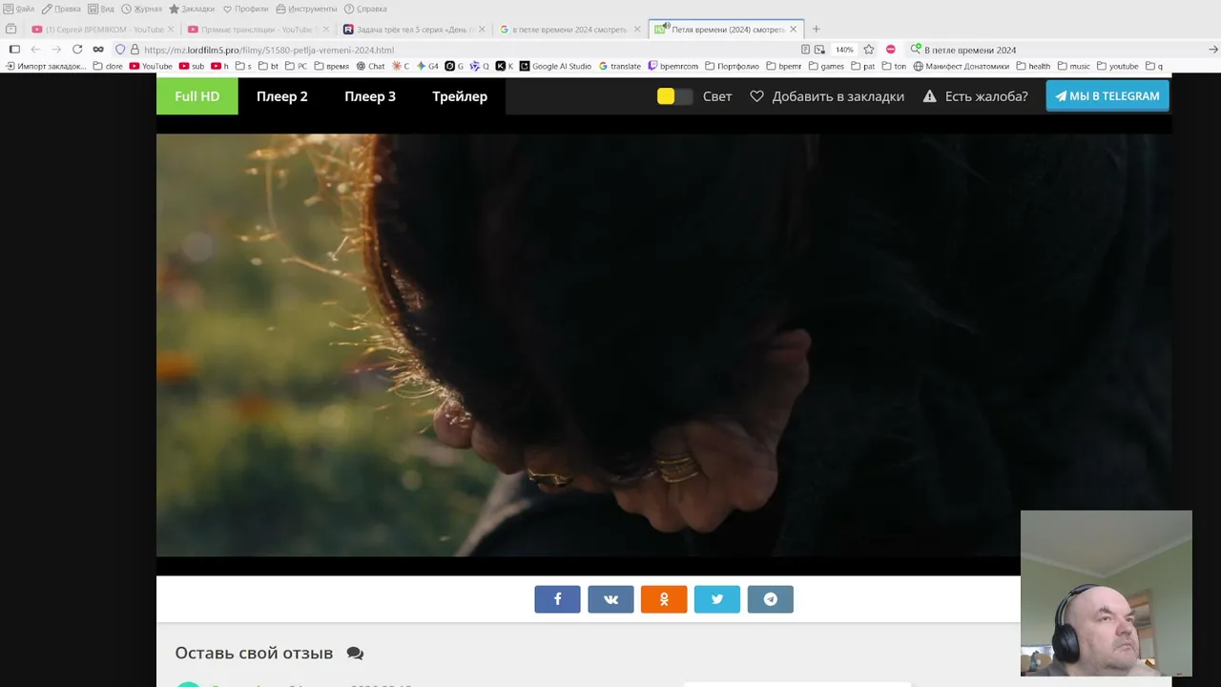
Task: Open a new browser tab
Action: coord(816,30)
